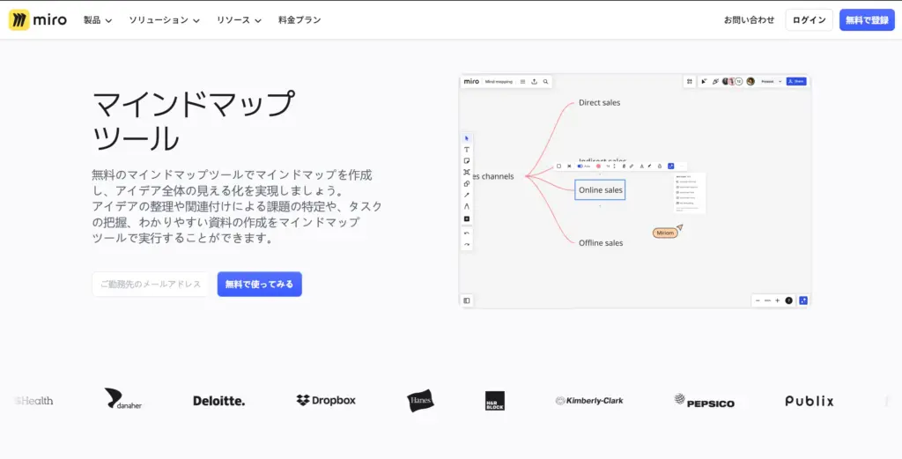Image resolution: width=902 pixels, height=459 pixels.
Task: Click the Present button on board
Action: (767, 82)
